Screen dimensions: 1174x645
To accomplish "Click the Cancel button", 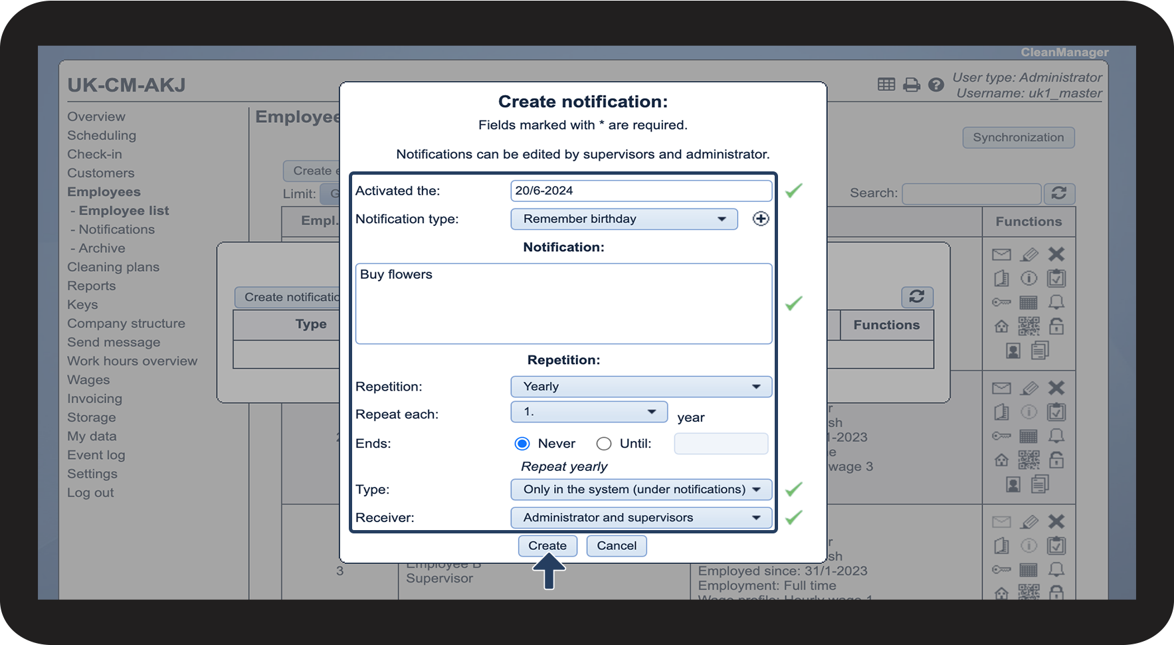I will (x=616, y=546).
